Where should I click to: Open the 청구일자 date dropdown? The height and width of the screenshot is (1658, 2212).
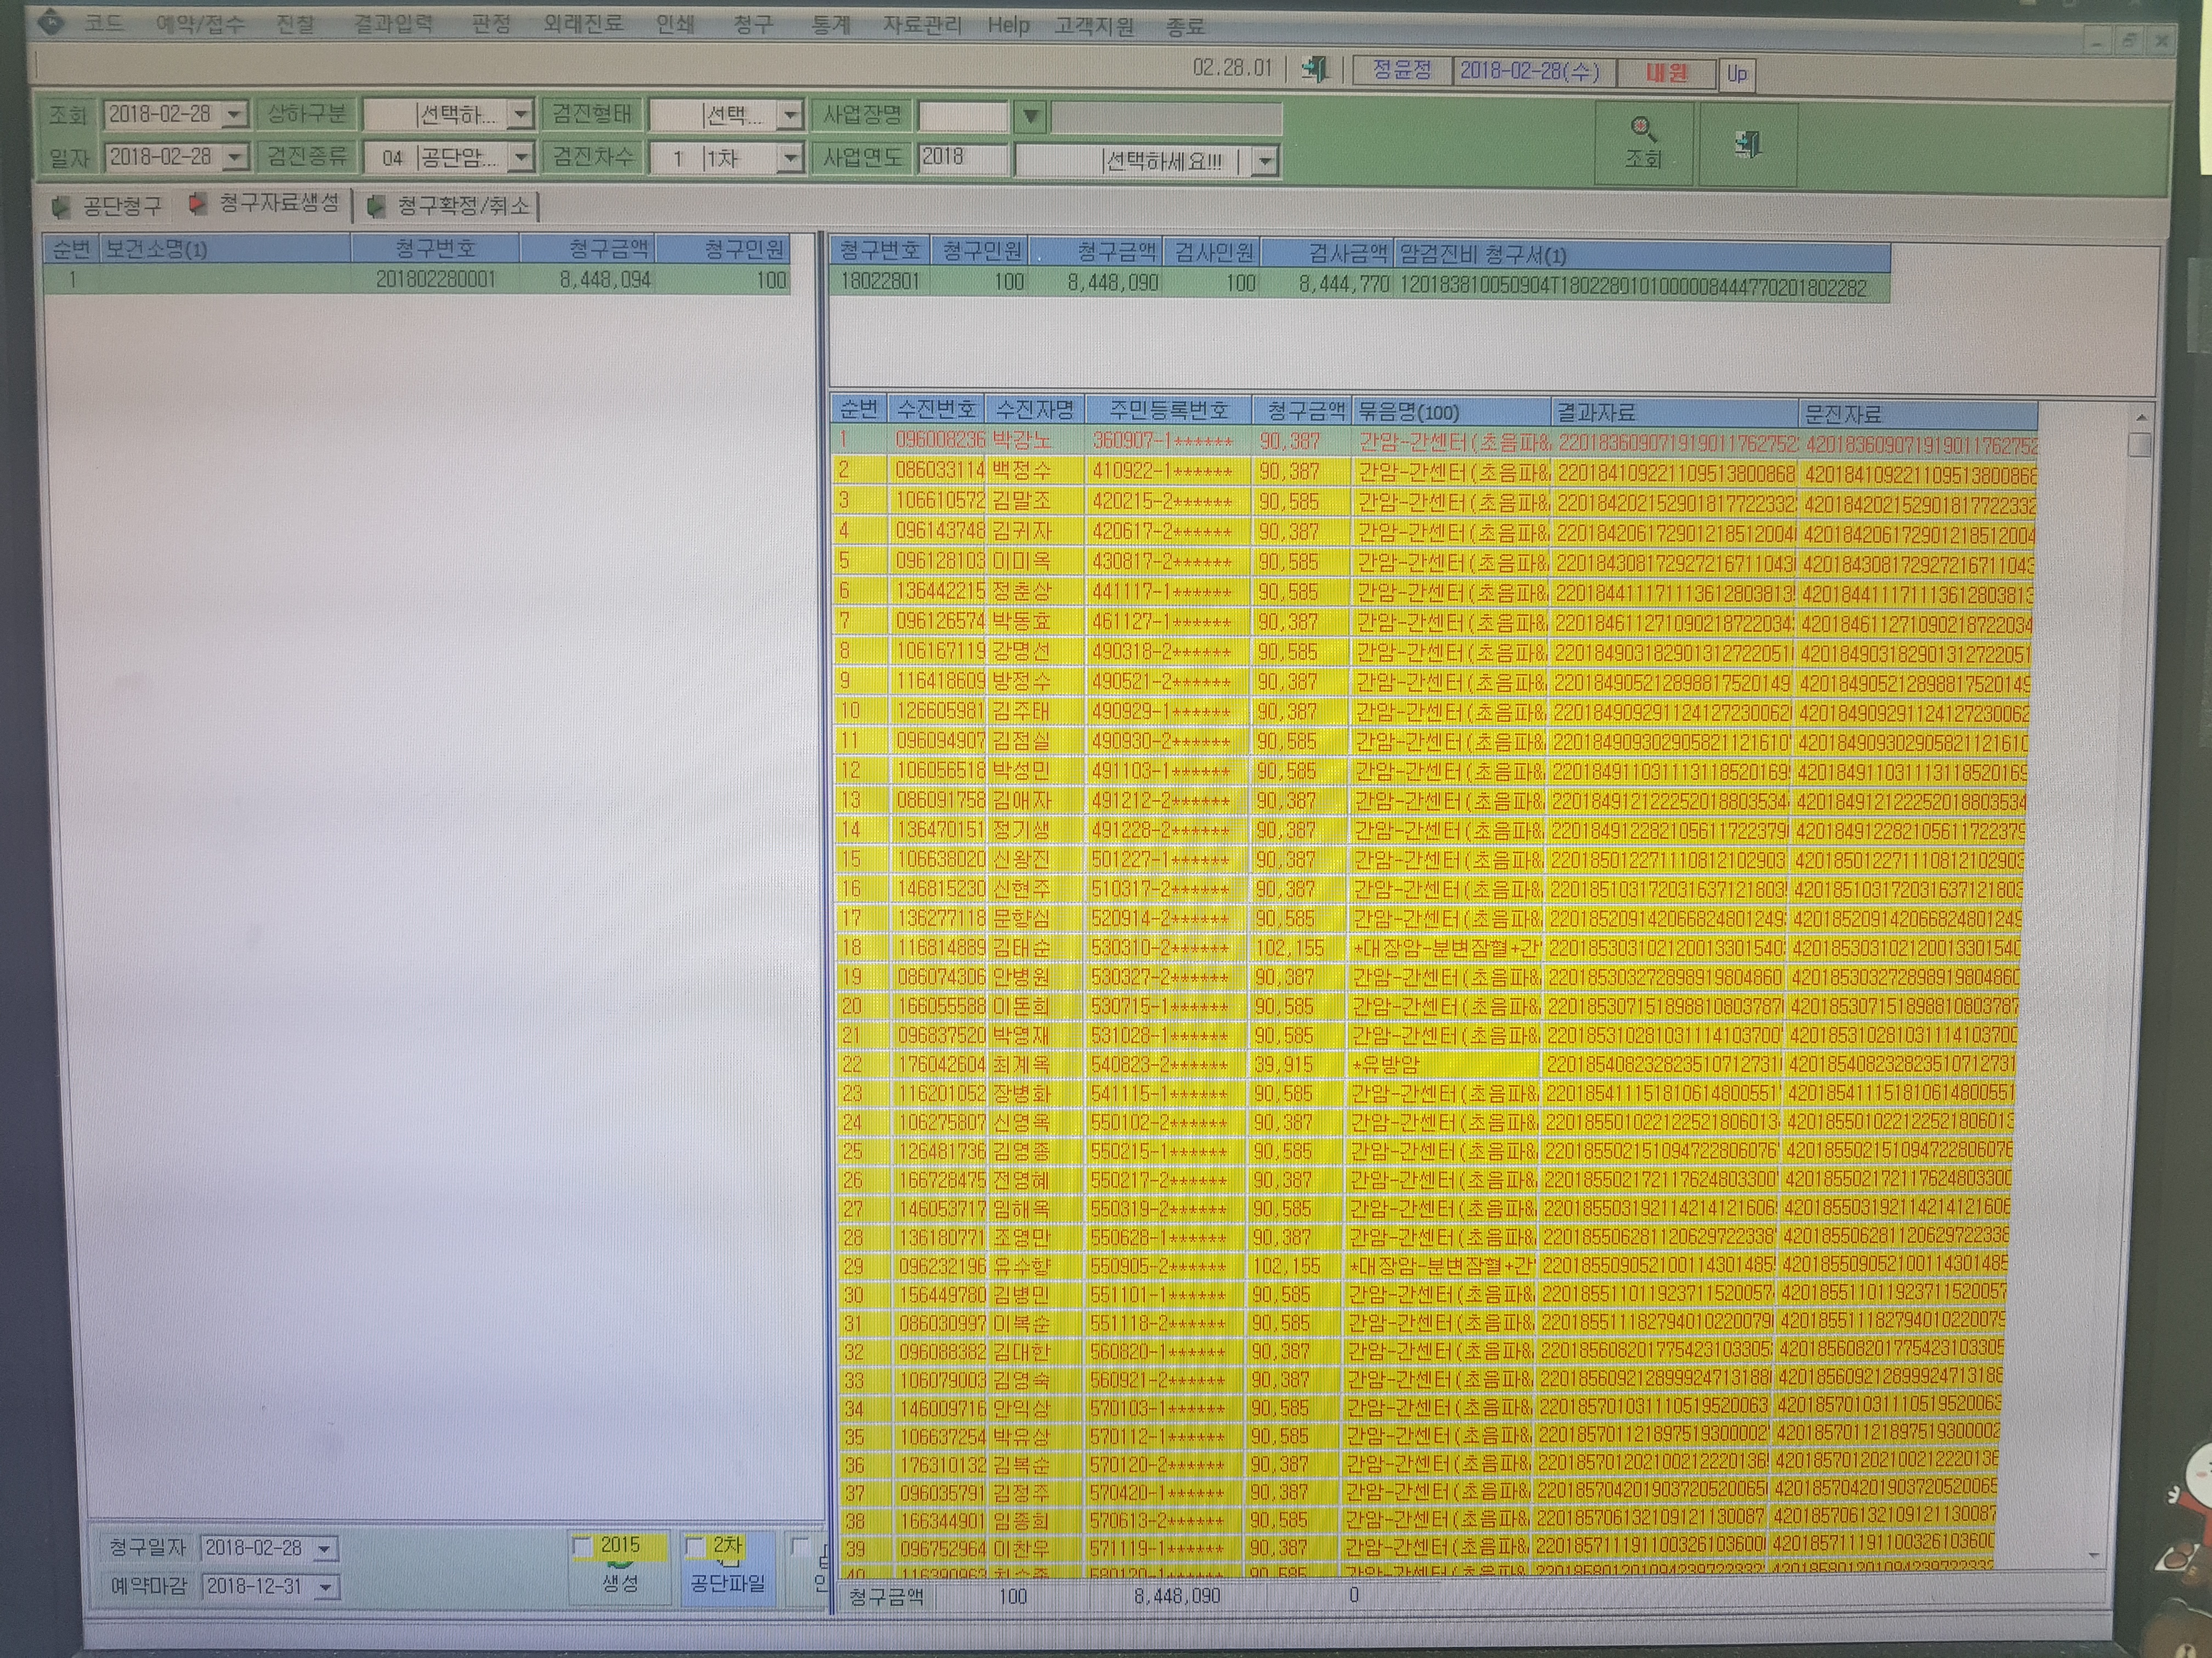point(325,1549)
